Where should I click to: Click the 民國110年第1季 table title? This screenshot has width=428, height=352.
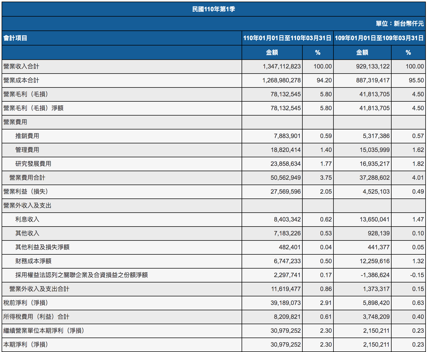pos(213,9)
